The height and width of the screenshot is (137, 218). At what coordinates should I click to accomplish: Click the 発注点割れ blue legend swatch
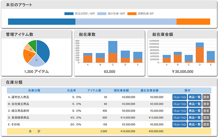(69, 14)
